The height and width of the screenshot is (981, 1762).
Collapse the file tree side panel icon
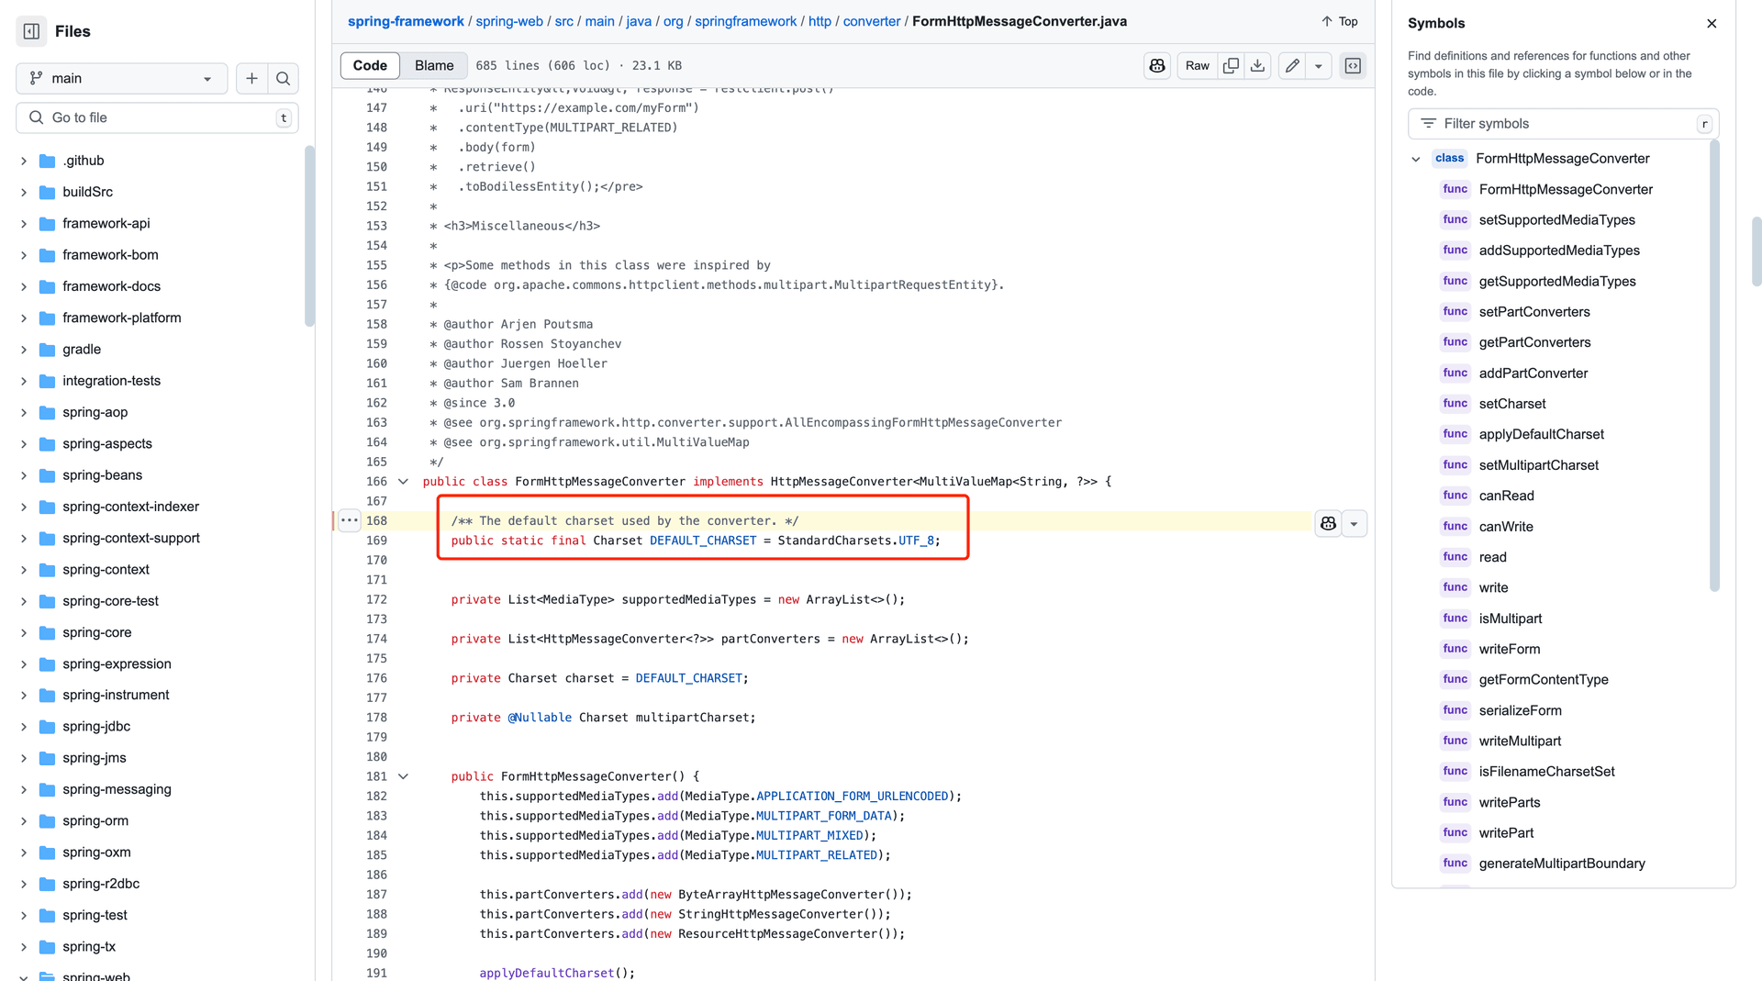pos(31,31)
